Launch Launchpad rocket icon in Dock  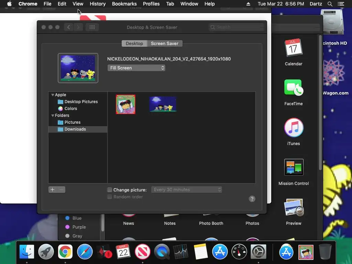point(46,252)
